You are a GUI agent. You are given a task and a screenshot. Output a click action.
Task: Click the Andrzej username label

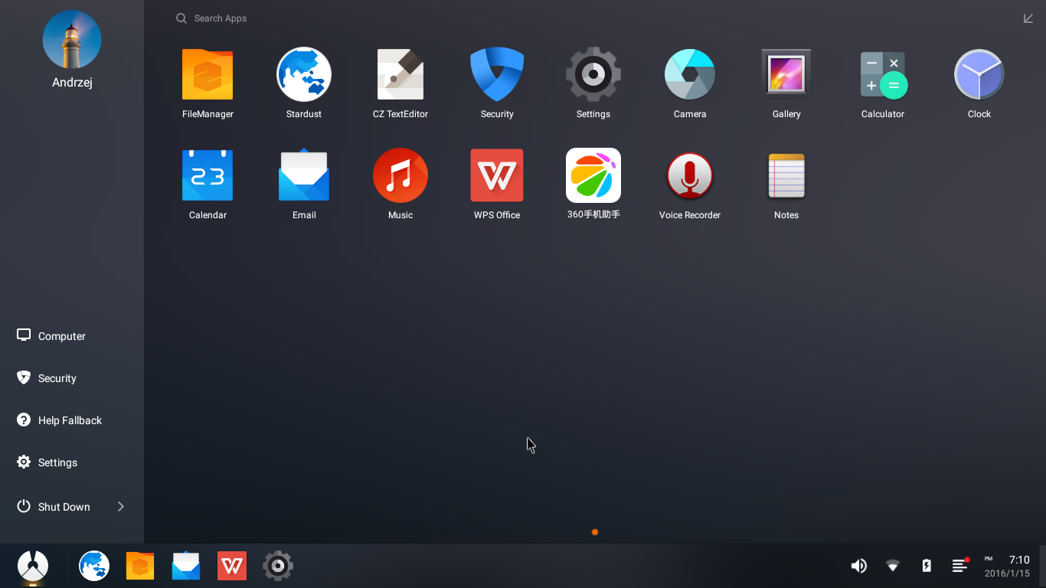[72, 83]
